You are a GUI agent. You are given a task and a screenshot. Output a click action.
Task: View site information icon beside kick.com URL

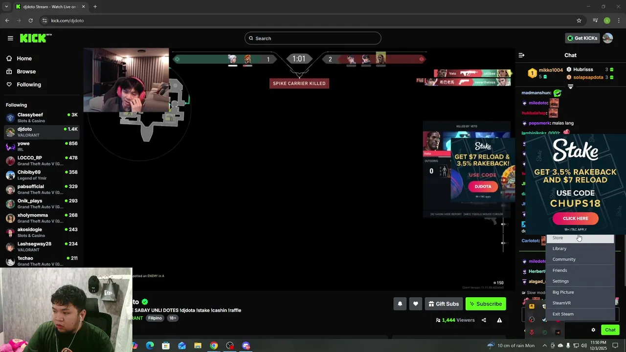tap(45, 21)
